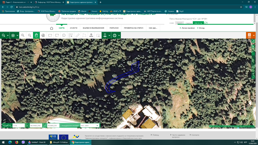Click the map zoom slider plus button
Screen dimensions: 258x145
(253, 46)
